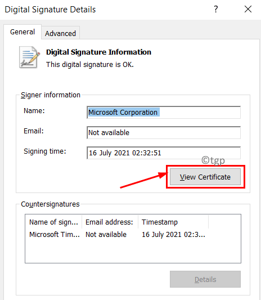Click the Signing time field
Image resolution: width=261 pixels, height=300 pixels.
pyautogui.click(x=164, y=153)
